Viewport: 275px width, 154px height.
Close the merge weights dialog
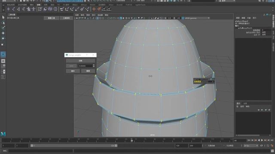[x=93, y=55]
